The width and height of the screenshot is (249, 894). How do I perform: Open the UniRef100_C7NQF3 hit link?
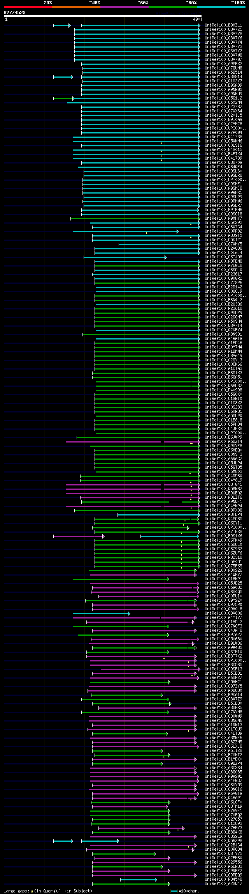click(223, 626)
